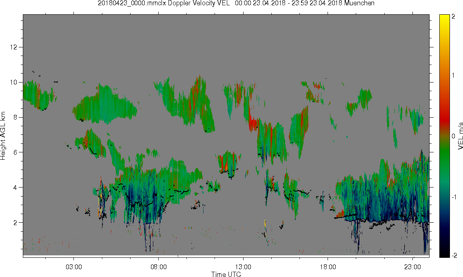Viewport: 463px width, 277px height.
Task: Click the plot title text
Action: pyautogui.click(x=236, y=3)
